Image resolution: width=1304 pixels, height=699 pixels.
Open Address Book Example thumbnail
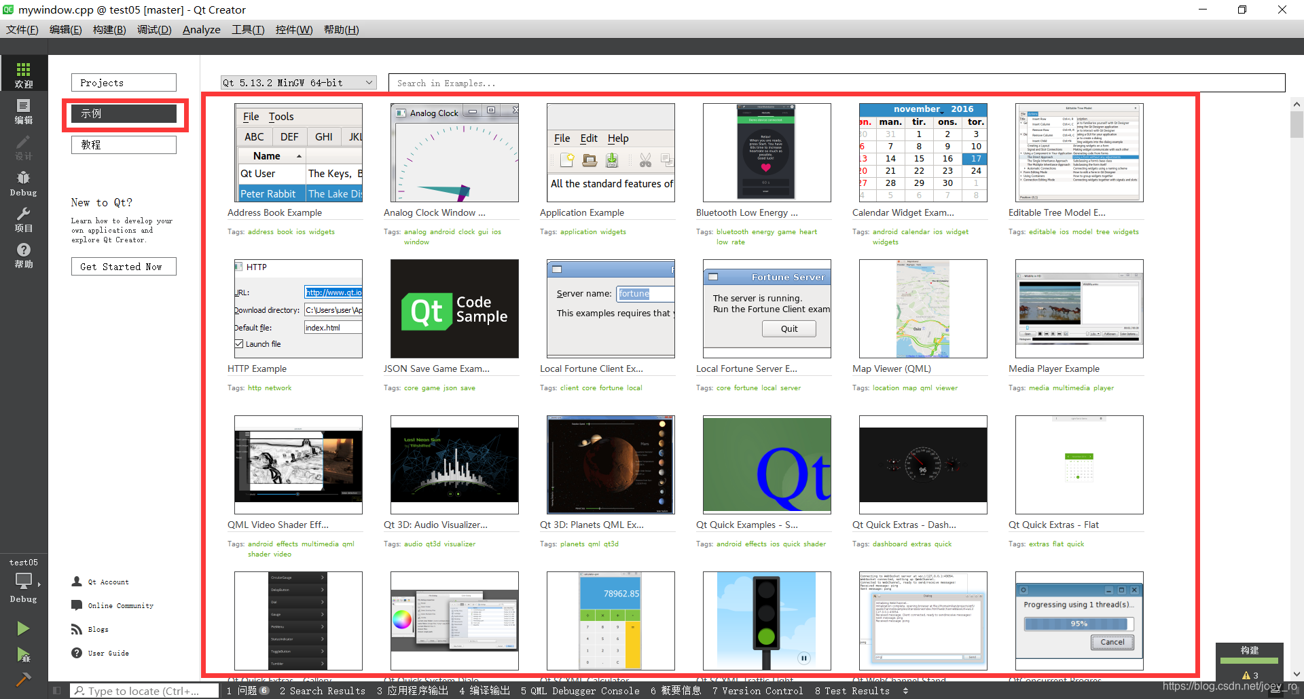coord(298,153)
